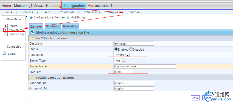
Task: Click the Group ndo2db input field
Action: click(x=134, y=89)
